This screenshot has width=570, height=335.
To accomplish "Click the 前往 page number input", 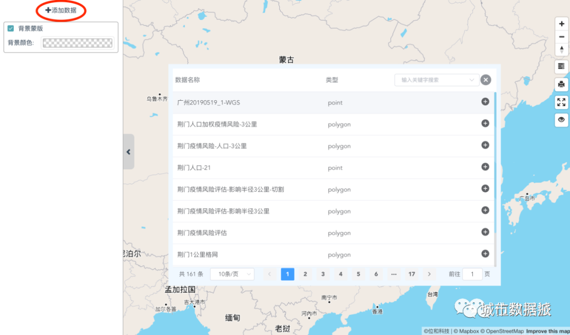I will [x=472, y=274].
